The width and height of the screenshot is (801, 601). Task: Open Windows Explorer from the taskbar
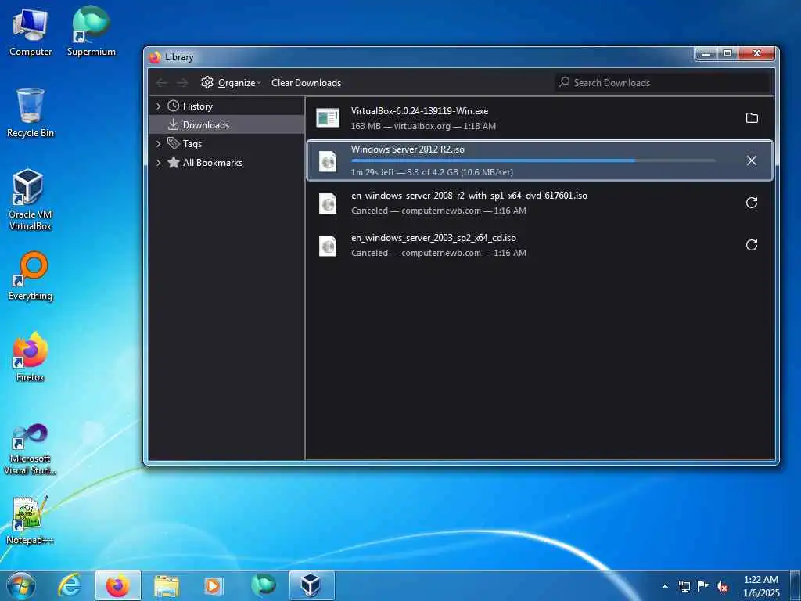point(166,585)
